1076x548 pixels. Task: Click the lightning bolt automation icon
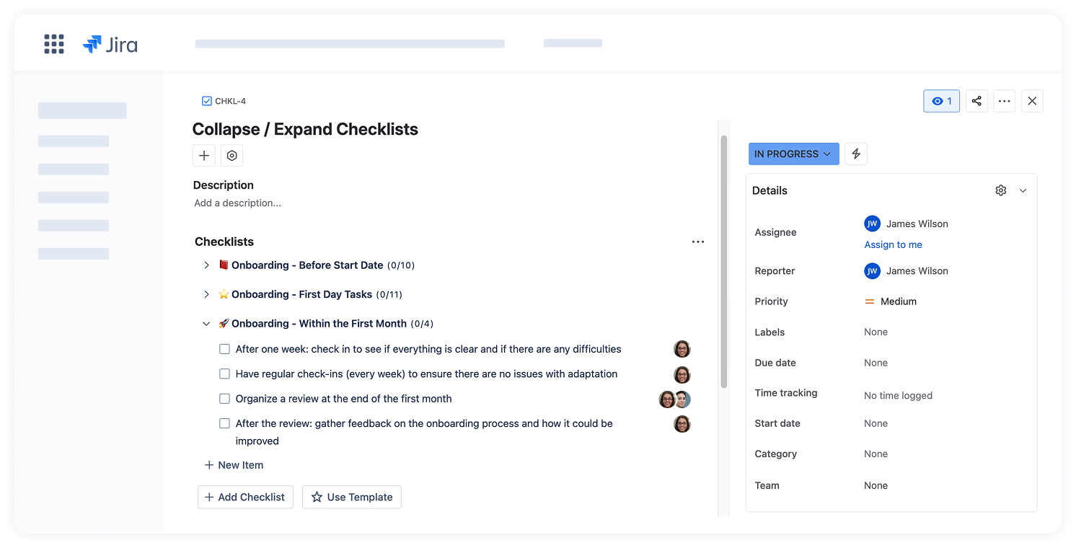pyautogui.click(x=856, y=154)
